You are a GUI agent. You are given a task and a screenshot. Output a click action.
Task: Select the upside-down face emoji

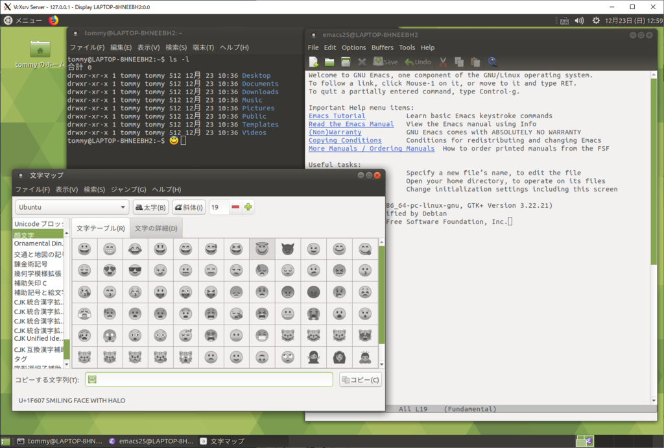(x=262, y=357)
